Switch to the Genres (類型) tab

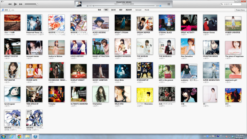pos(121,10)
